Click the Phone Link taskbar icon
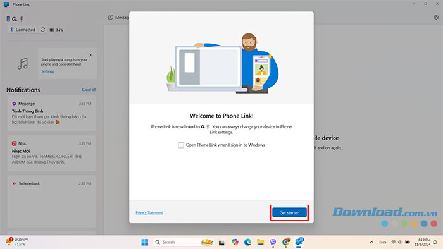Image resolution: width=443 pixels, height=249 pixels. (x=299, y=242)
